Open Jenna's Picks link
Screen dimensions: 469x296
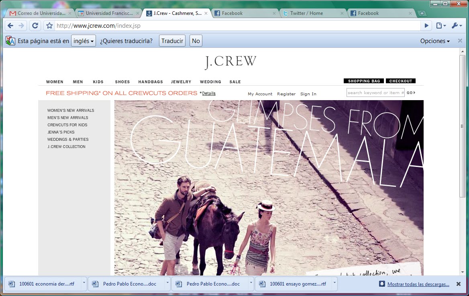[61, 132]
